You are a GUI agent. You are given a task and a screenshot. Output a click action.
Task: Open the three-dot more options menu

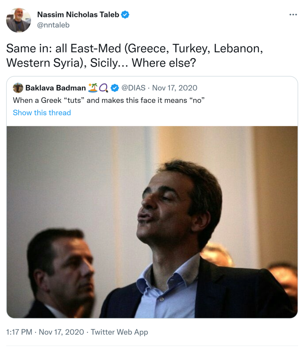pyautogui.click(x=293, y=15)
